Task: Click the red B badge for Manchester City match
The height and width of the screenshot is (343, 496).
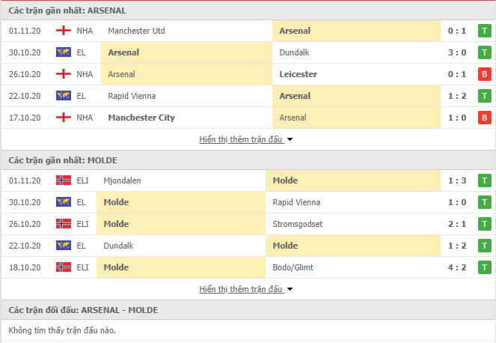Action: 484,118
